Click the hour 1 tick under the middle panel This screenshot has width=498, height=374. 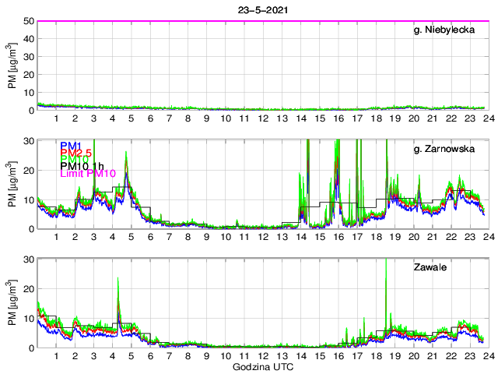(57, 237)
